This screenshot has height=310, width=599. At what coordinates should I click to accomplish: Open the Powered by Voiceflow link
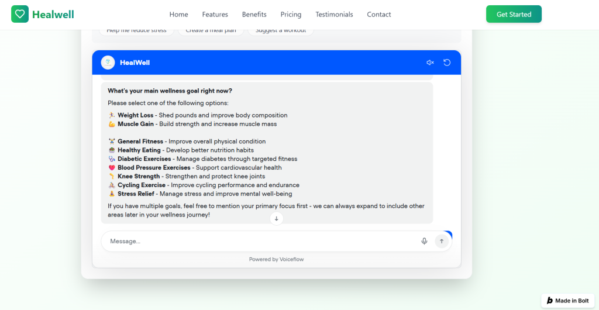pos(276,259)
